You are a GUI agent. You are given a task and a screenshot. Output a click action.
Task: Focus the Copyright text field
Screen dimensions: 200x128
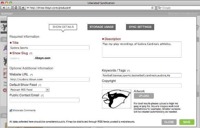[x=142, y=85]
